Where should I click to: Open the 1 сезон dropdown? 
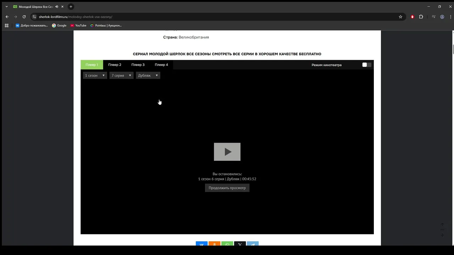click(x=95, y=75)
